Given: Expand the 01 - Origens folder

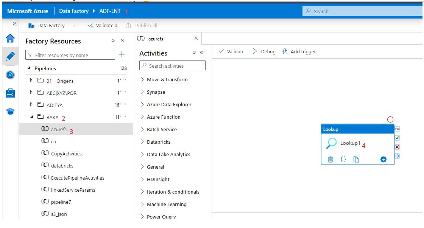Looking at the screenshot, I should point(31,80).
